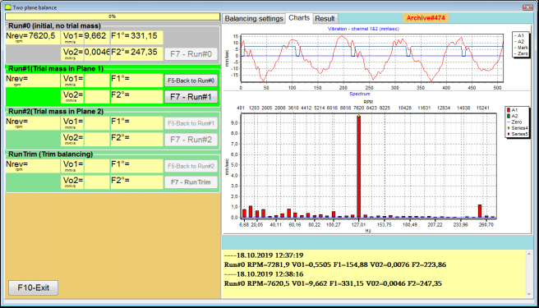This screenshot has width=539, height=308.
Task: Click F5-Back to Run#2 button
Action: [x=191, y=166]
